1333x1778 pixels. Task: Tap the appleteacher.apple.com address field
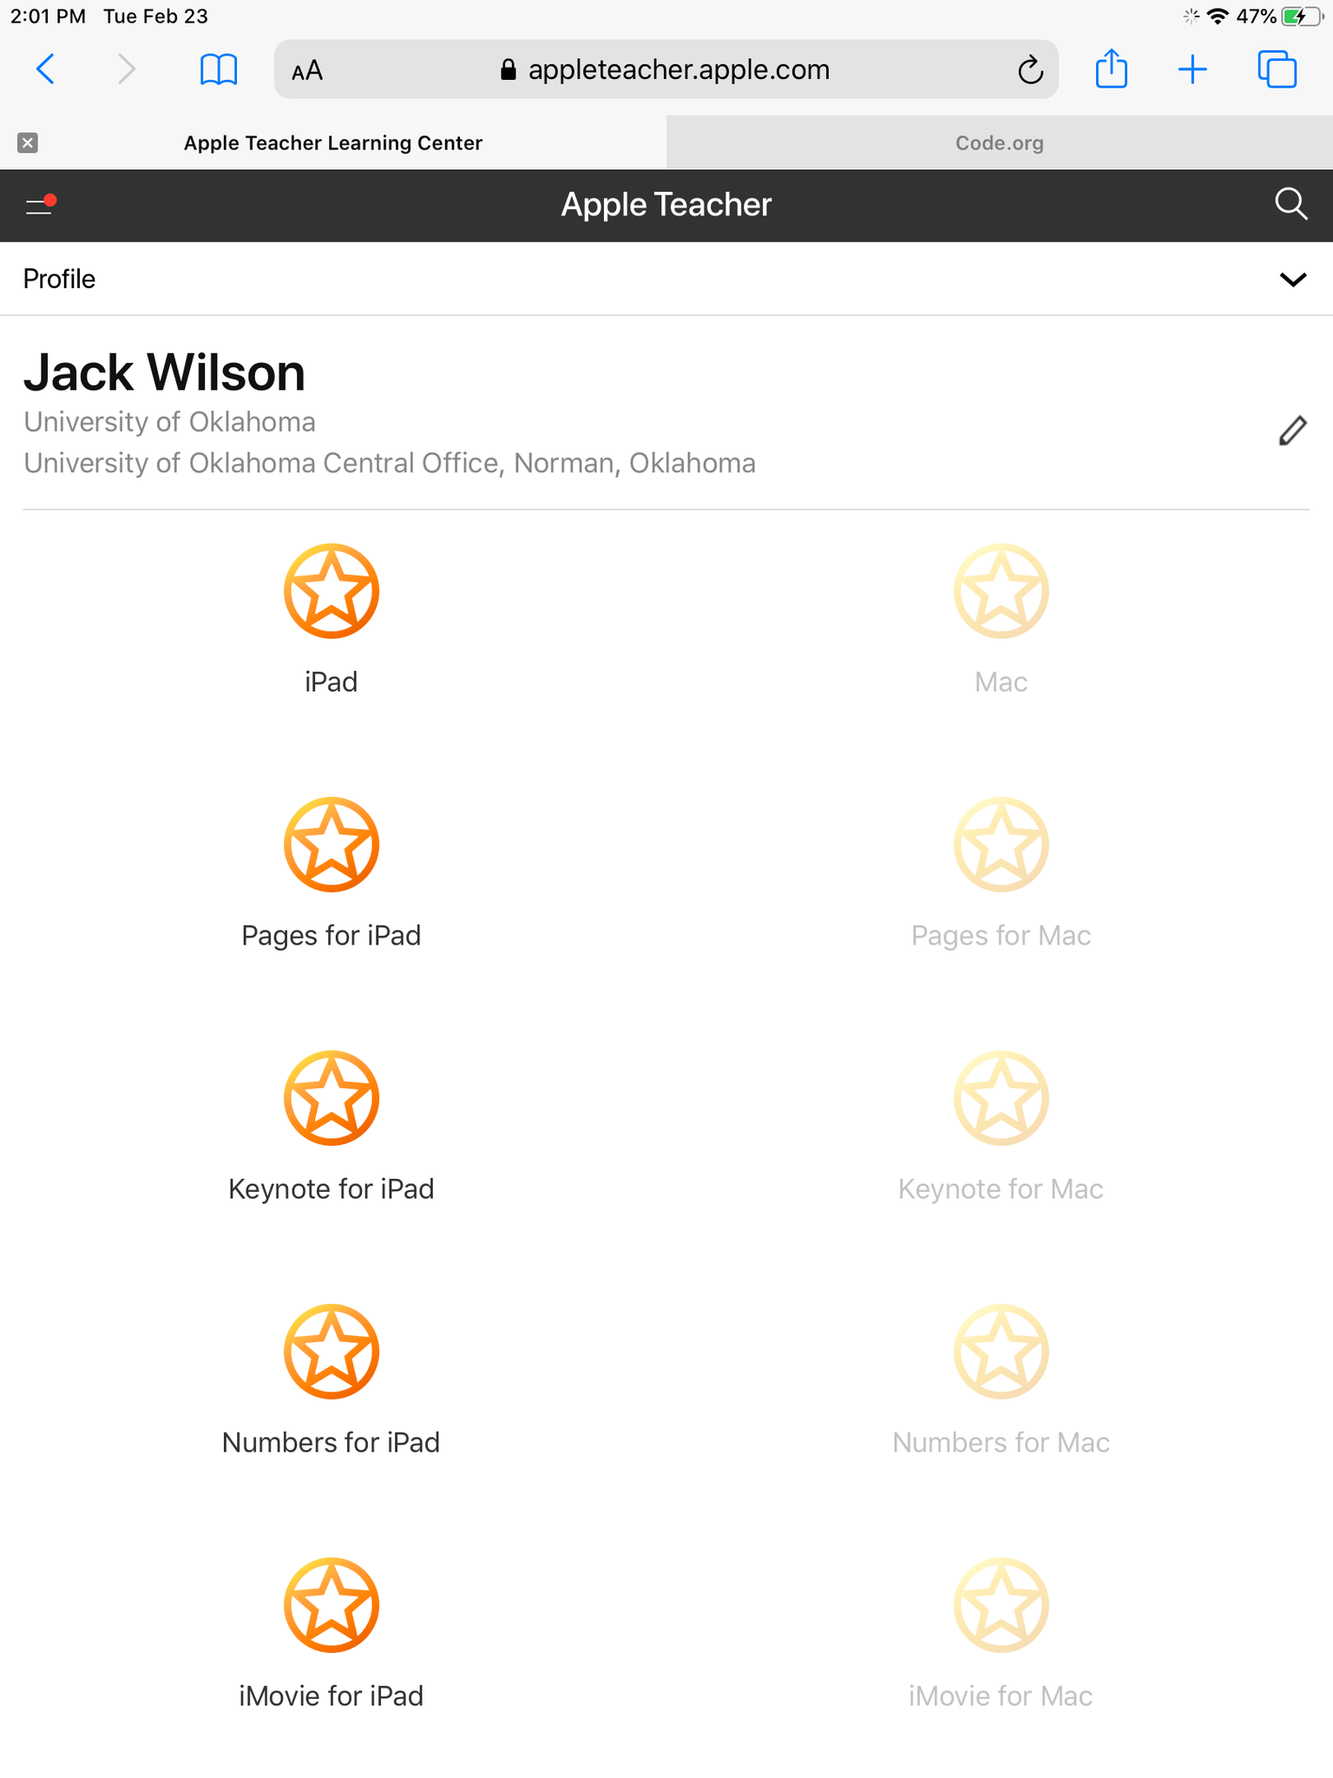pyautogui.click(x=665, y=69)
